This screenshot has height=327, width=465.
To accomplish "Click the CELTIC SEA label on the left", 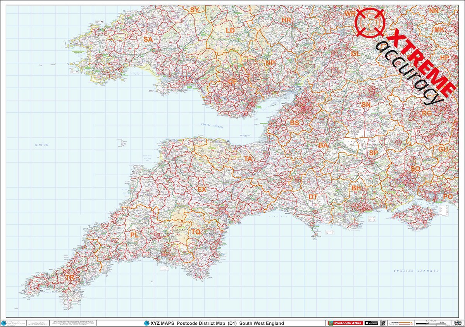I will pos(42,146).
